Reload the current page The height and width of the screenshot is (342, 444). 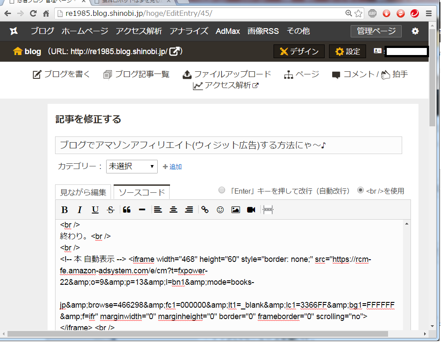click(x=33, y=13)
